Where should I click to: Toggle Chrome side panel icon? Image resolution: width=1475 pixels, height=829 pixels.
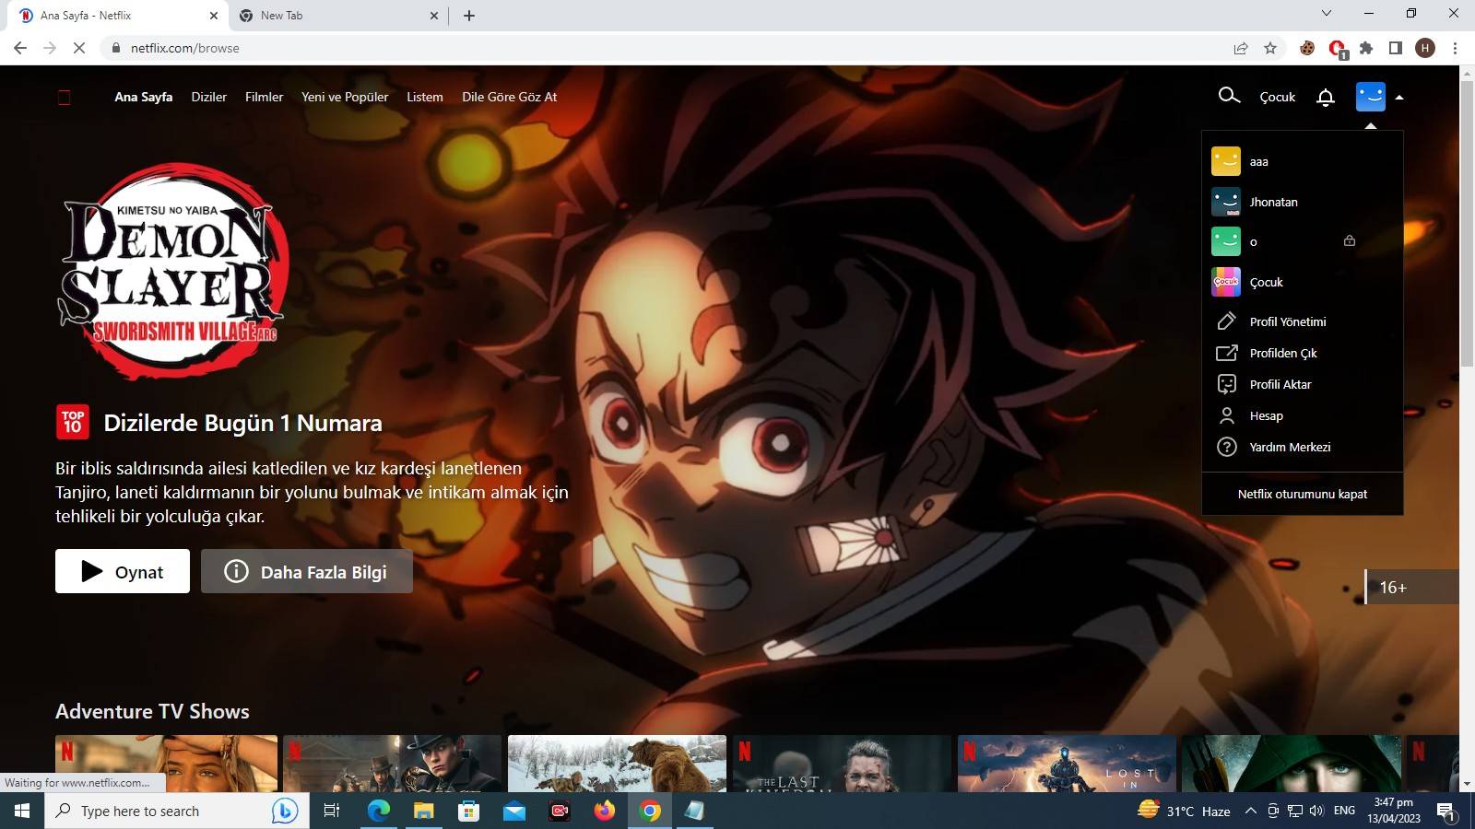[x=1396, y=48]
